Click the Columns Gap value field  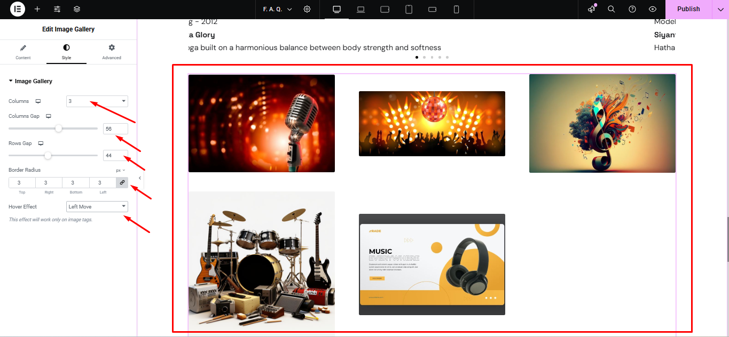(115, 129)
